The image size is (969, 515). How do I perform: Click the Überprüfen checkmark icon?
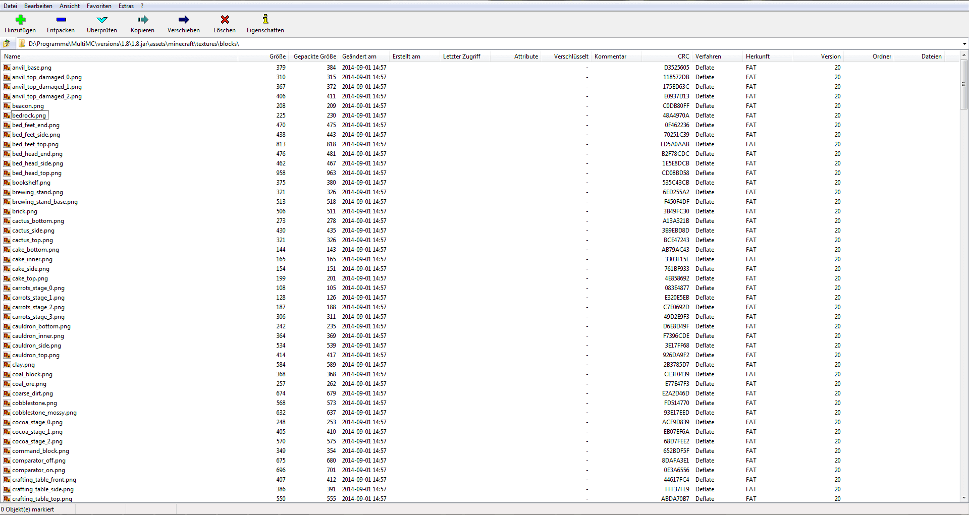(102, 20)
